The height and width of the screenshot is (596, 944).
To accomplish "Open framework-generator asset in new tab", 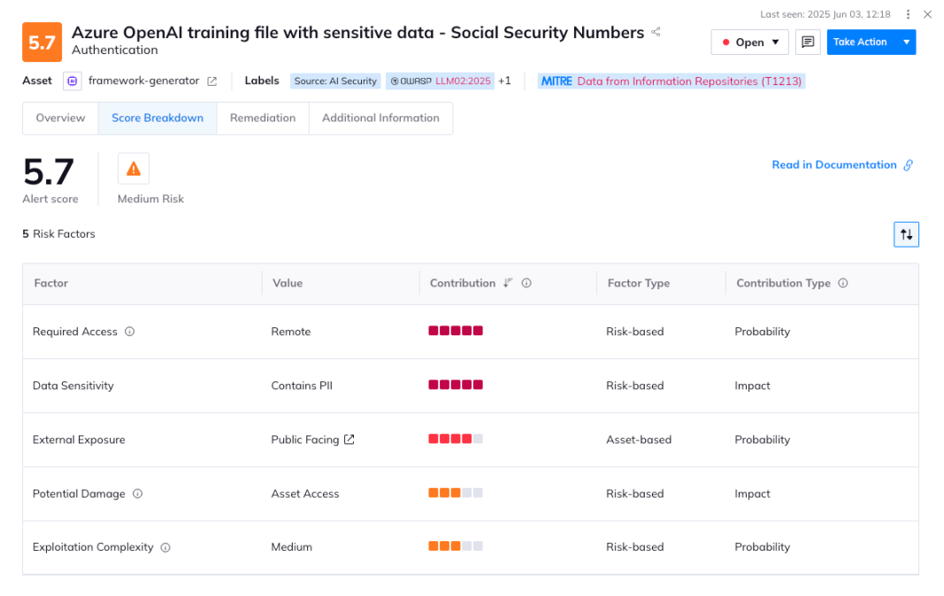I will [x=212, y=81].
